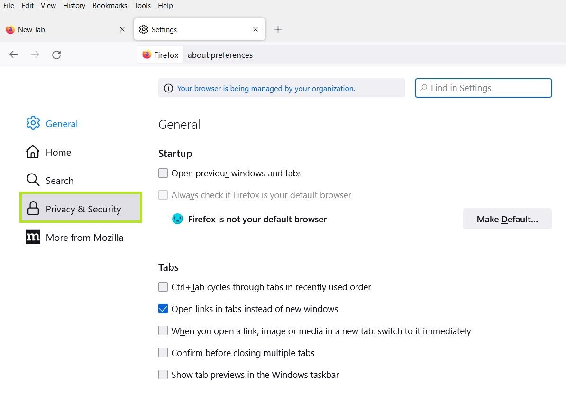The height and width of the screenshot is (394, 566).
Task: Switch to the New Tab tab
Action: 66,29
